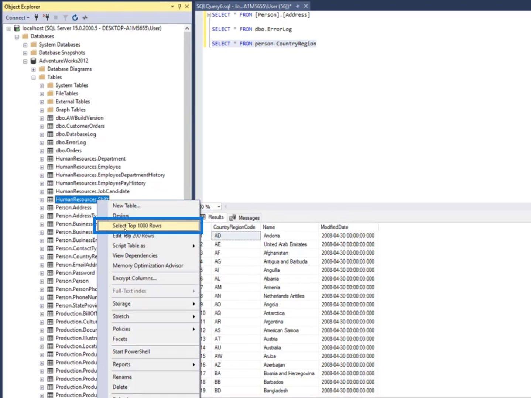Select the 'Bosnia and Herzegovina' cell
Image resolution: width=531 pixels, height=398 pixels.
tap(289, 373)
